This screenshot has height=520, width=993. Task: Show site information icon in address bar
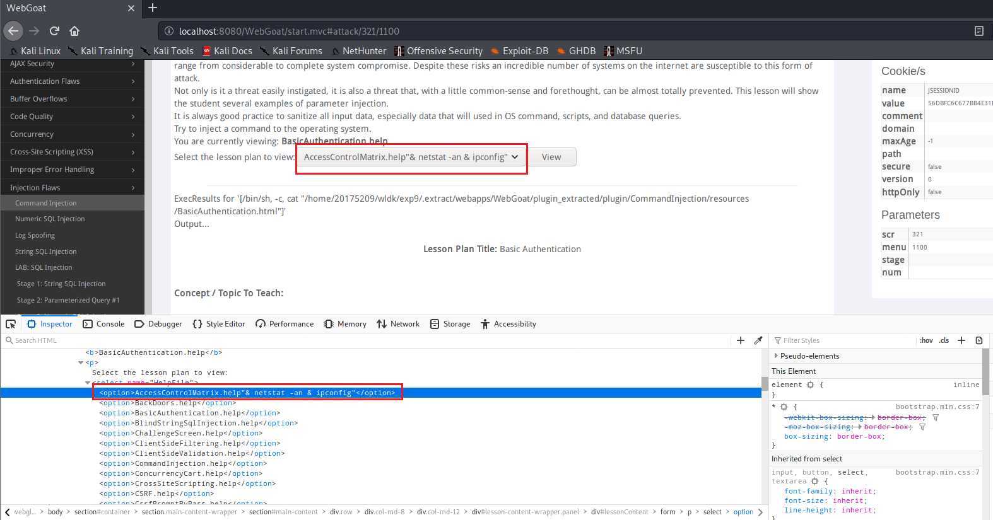pyautogui.click(x=169, y=31)
